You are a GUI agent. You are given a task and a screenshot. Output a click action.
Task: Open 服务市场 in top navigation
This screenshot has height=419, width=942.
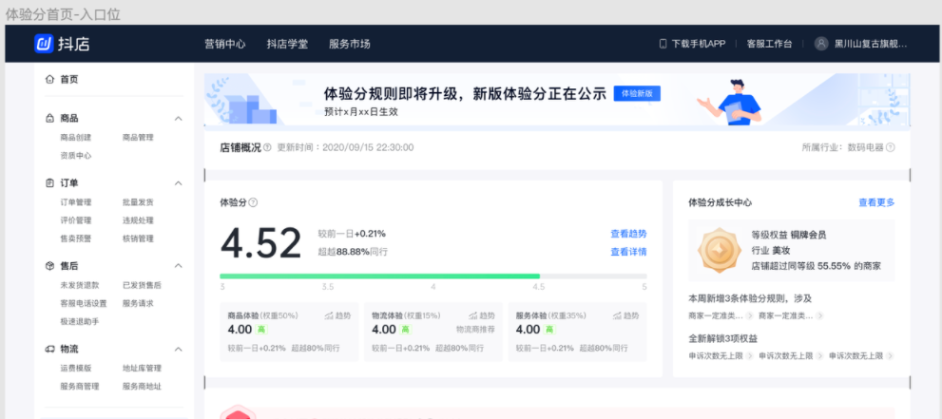(x=350, y=44)
